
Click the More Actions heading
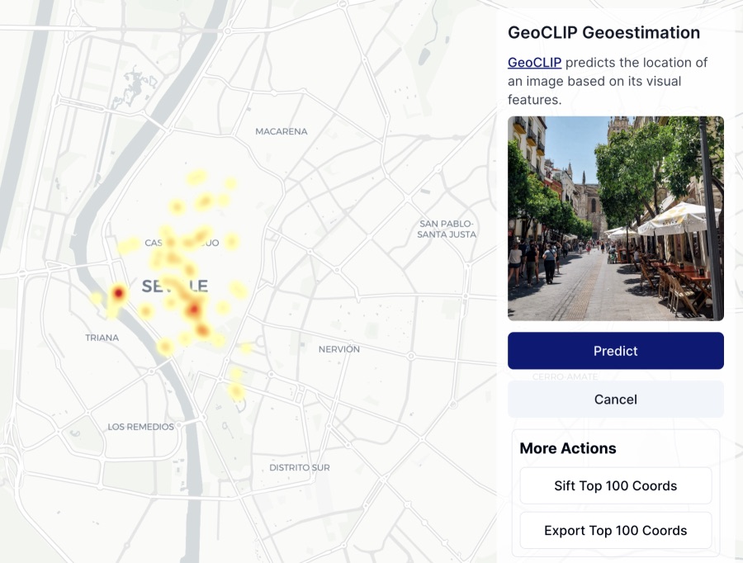[568, 448]
